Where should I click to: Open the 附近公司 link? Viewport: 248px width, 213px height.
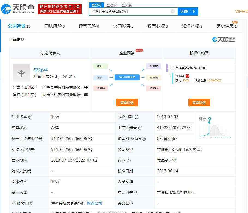[95, 203]
